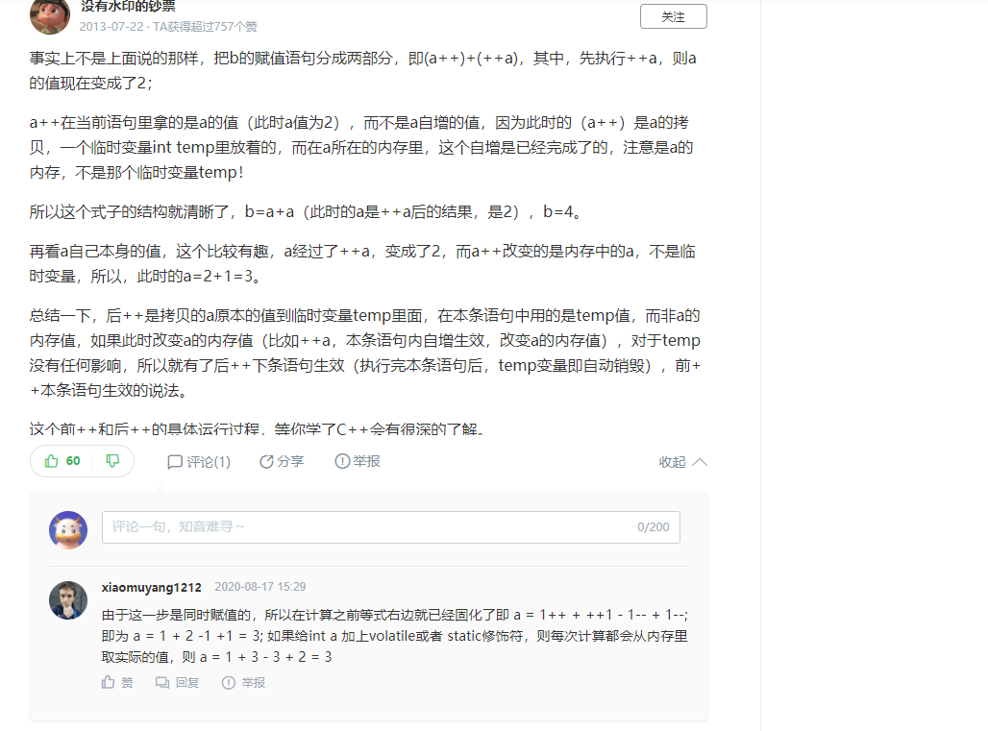Open the answer author's avatar
988x731 pixels.
(x=50, y=15)
